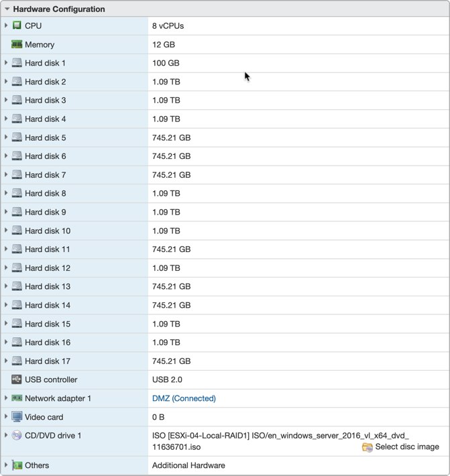The width and height of the screenshot is (450, 476).
Task: Click the Hardware Configuration header title
Action: [59, 9]
